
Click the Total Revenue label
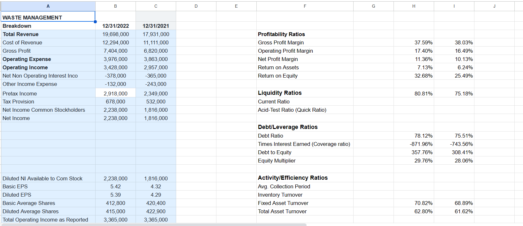point(20,34)
